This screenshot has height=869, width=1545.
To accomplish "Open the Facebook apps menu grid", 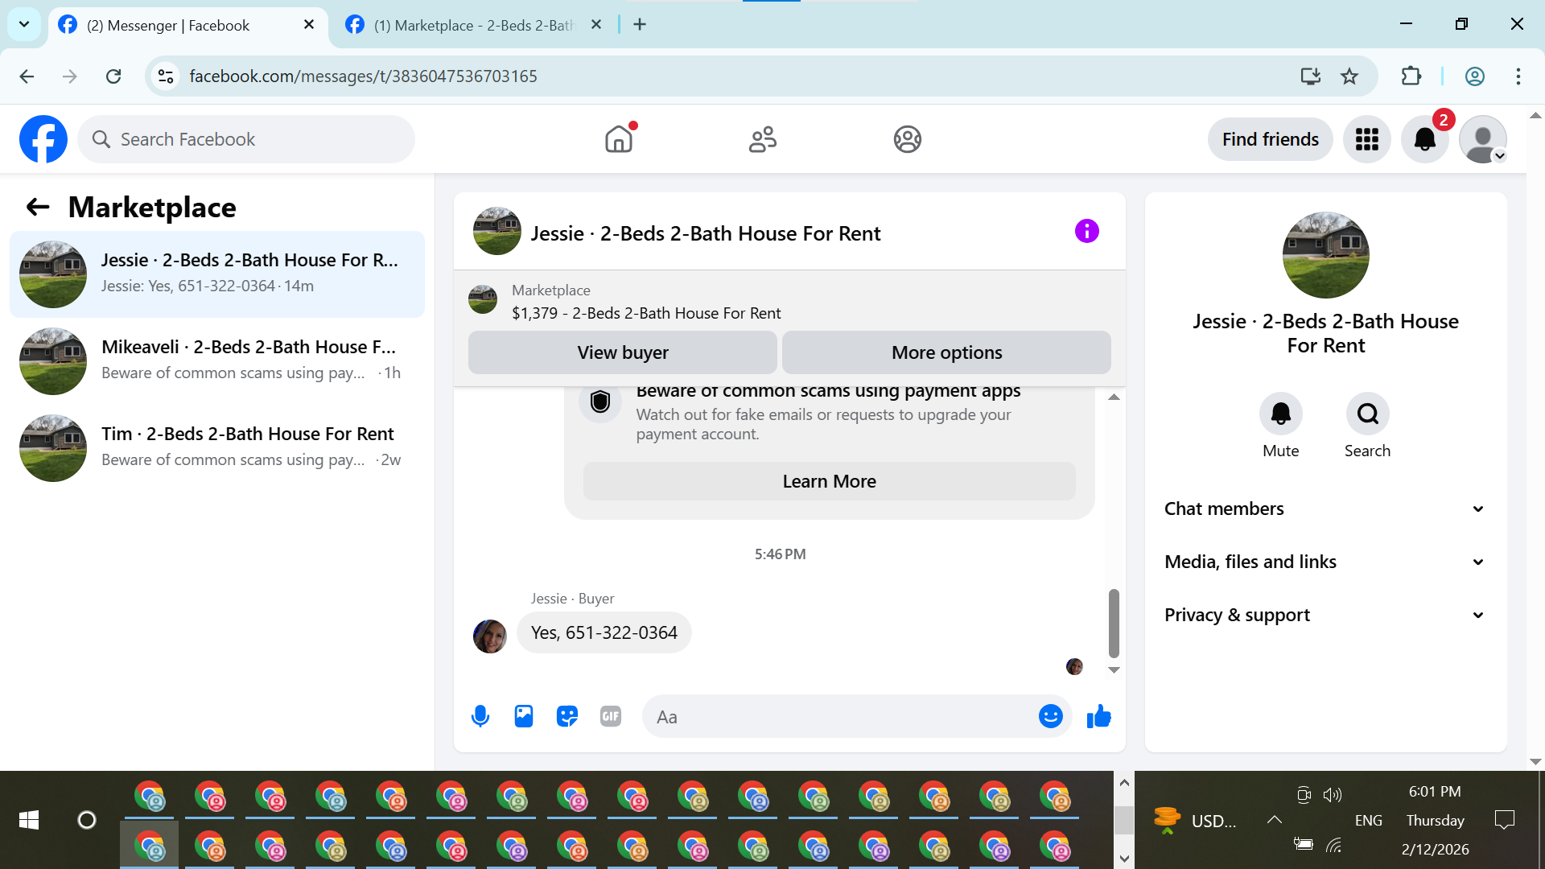I will (1367, 139).
